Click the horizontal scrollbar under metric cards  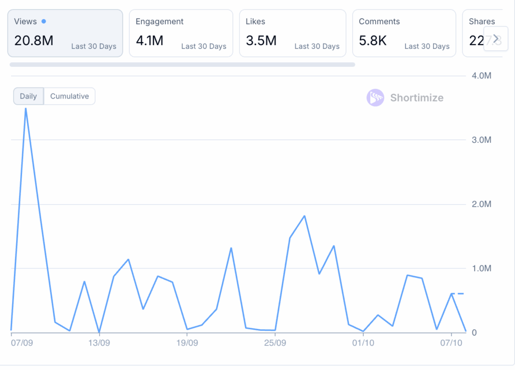click(x=182, y=64)
